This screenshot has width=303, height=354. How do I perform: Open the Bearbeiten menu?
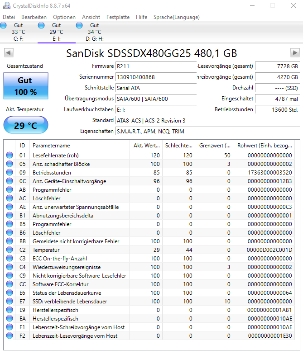click(x=34, y=17)
